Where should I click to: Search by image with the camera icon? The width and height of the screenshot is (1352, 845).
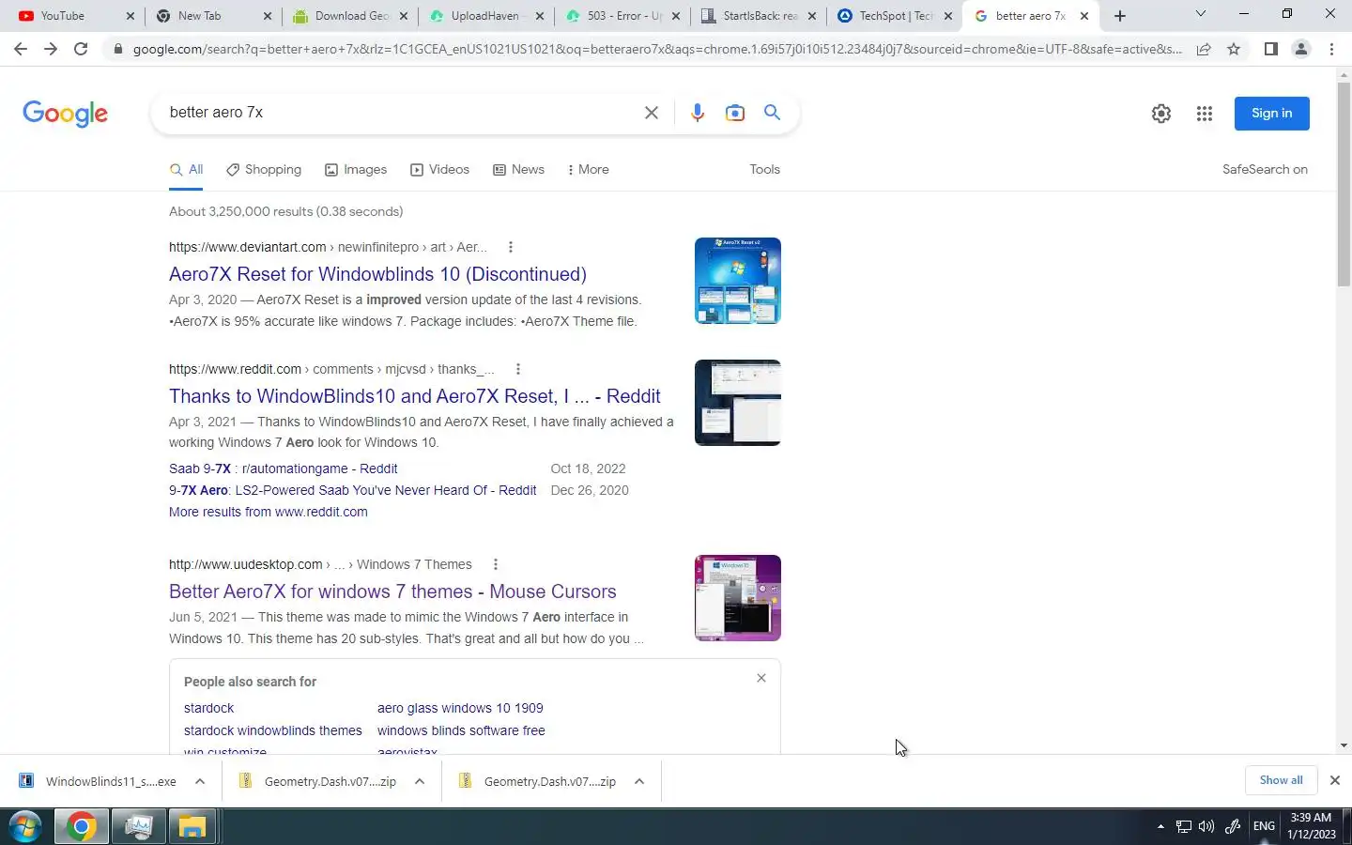coord(735,113)
